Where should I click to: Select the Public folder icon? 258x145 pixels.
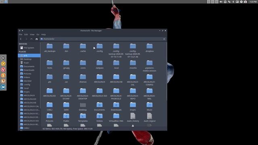tap(66, 116)
